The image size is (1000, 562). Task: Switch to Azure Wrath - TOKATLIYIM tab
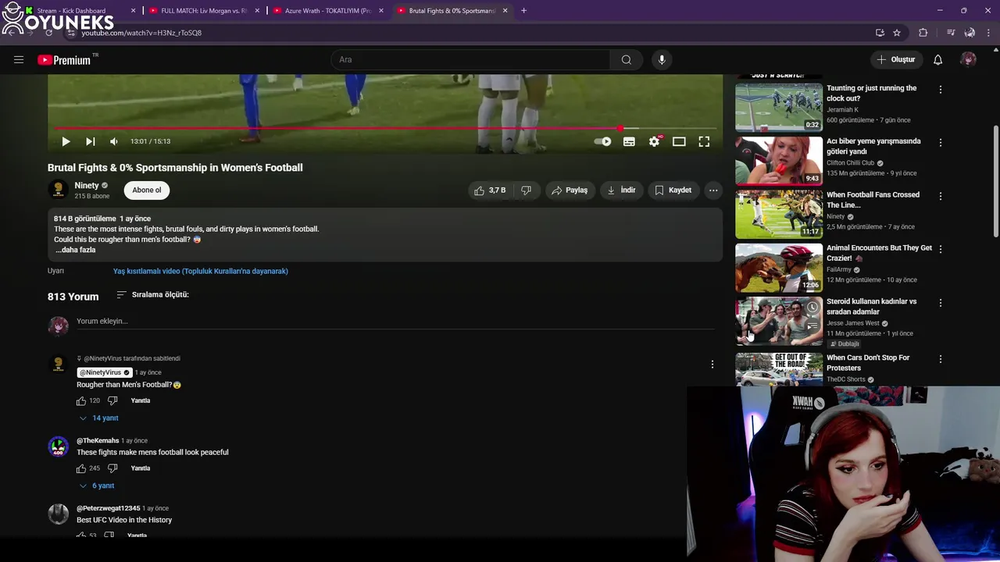(x=327, y=11)
